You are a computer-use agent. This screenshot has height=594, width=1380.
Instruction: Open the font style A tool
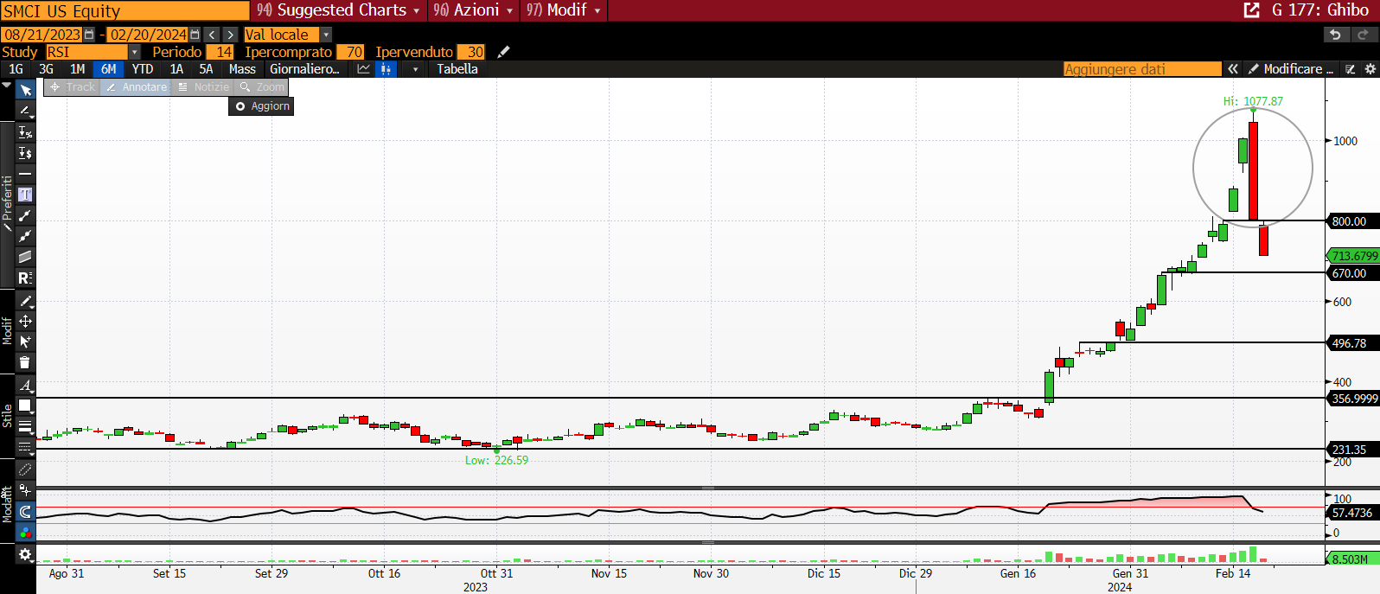(25, 385)
